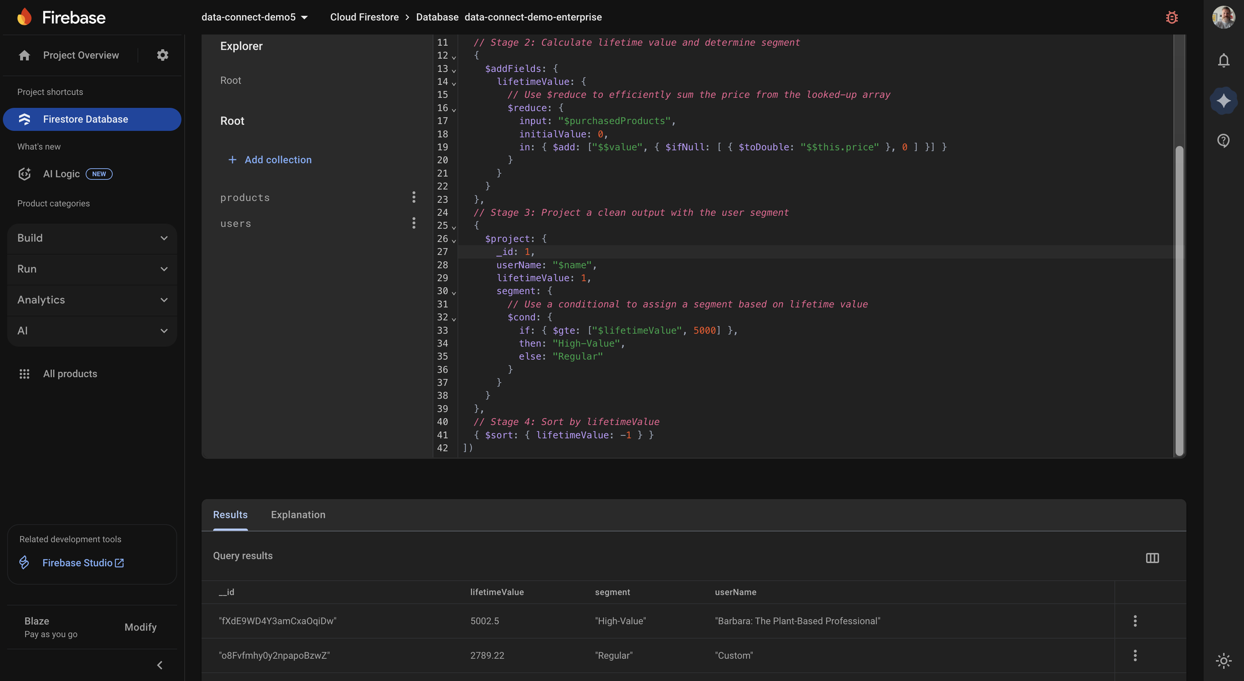Screen dimensions: 1244x681
Task: Fold code block at line 12
Action: click(x=453, y=57)
